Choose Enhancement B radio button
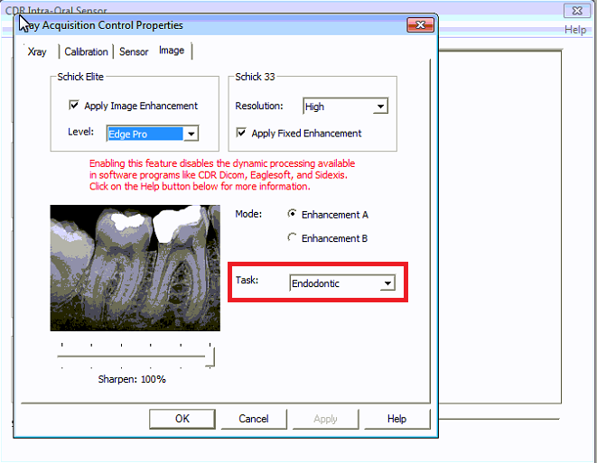 click(x=292, y=238)
